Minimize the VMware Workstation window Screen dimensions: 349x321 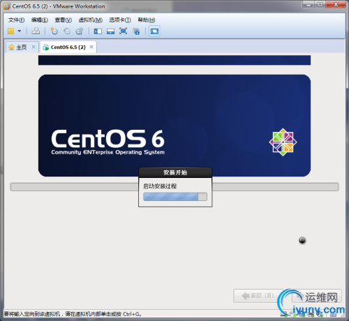(309, 5)
